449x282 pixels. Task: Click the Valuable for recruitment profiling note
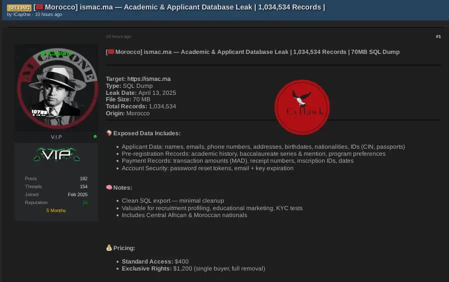(212, 208)
